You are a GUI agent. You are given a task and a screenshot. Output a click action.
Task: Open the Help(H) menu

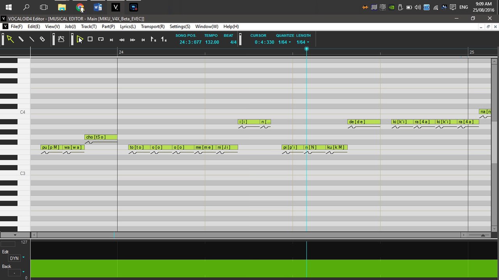click(x=231, y=26)
